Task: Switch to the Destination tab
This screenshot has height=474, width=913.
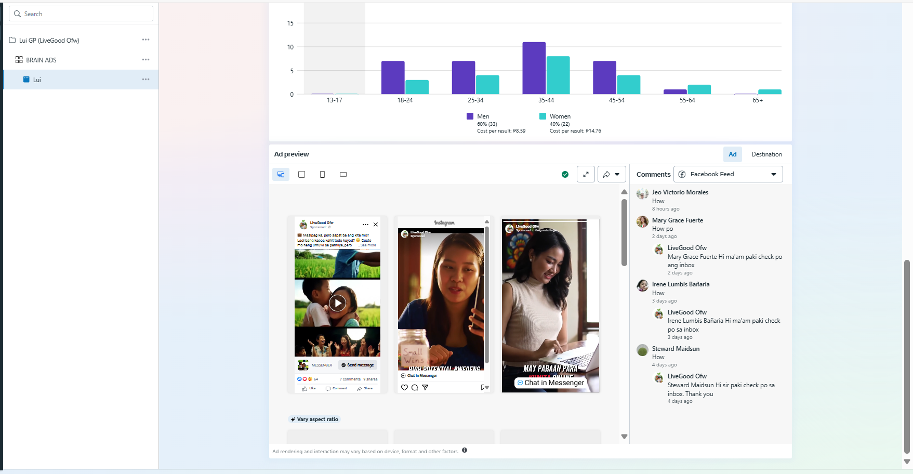Action: click(766, 154)
